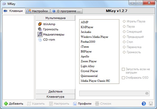157x109 pixels.
Task: Open Профили button label
Action: [85, 104]
